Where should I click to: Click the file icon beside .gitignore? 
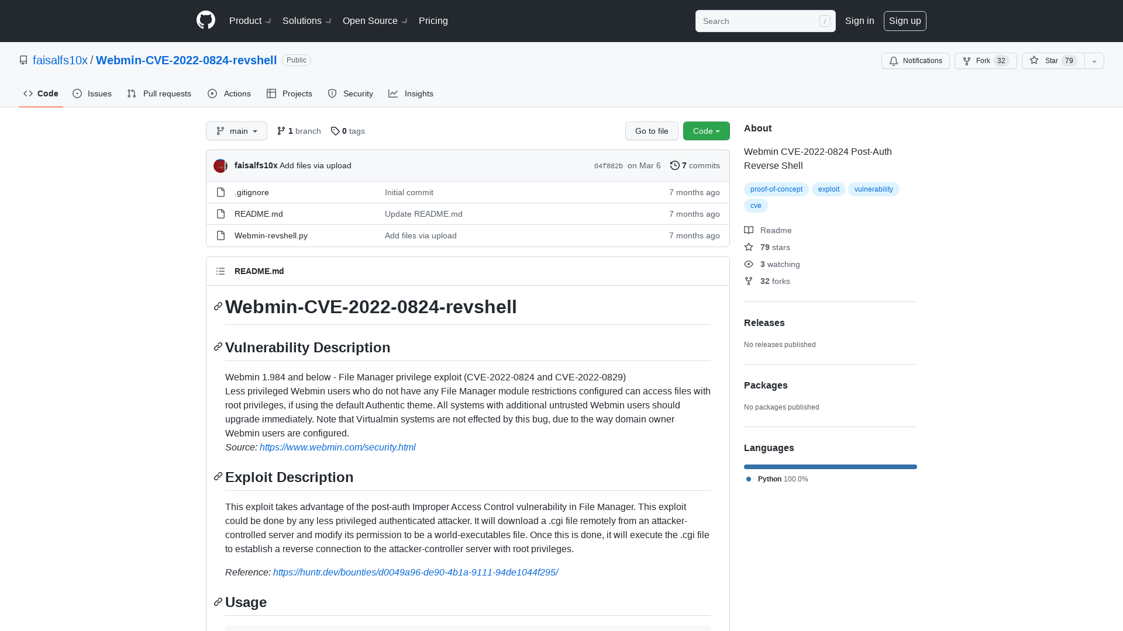coord(221,192)
